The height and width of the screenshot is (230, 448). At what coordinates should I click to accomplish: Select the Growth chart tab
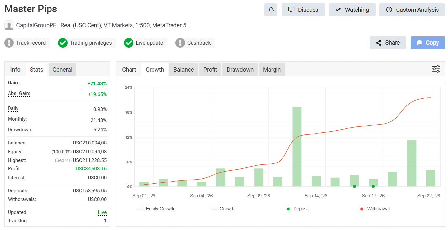pos(155,70)
